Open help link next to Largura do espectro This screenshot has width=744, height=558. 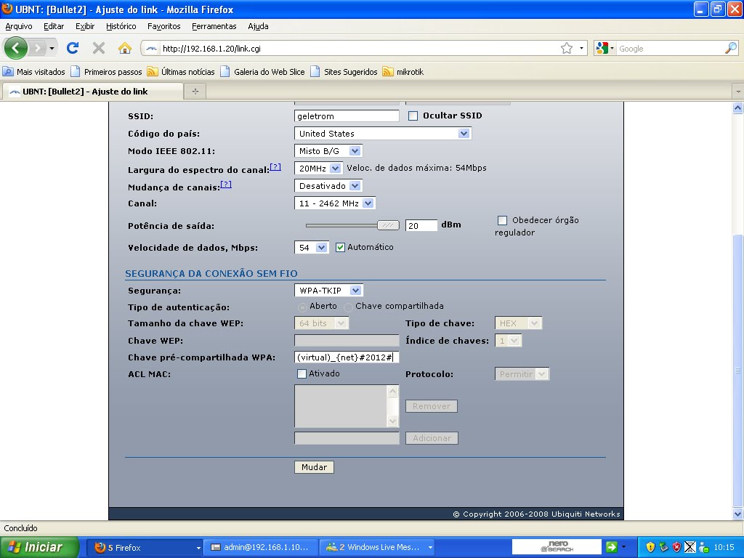[275, 166]
